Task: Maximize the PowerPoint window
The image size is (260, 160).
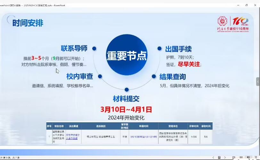Action: [x=246, y=5]
